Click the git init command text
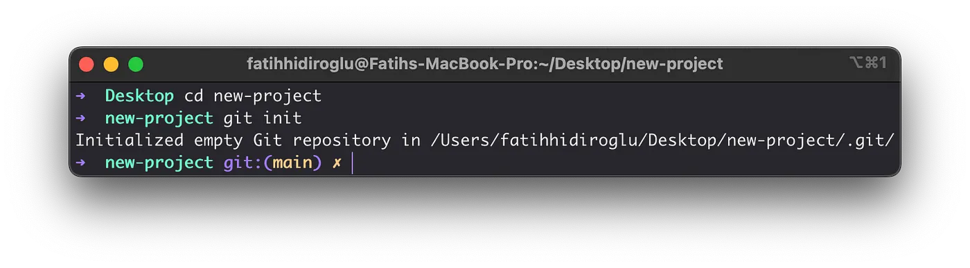This screenshot has width=970, height=268. 263,118
